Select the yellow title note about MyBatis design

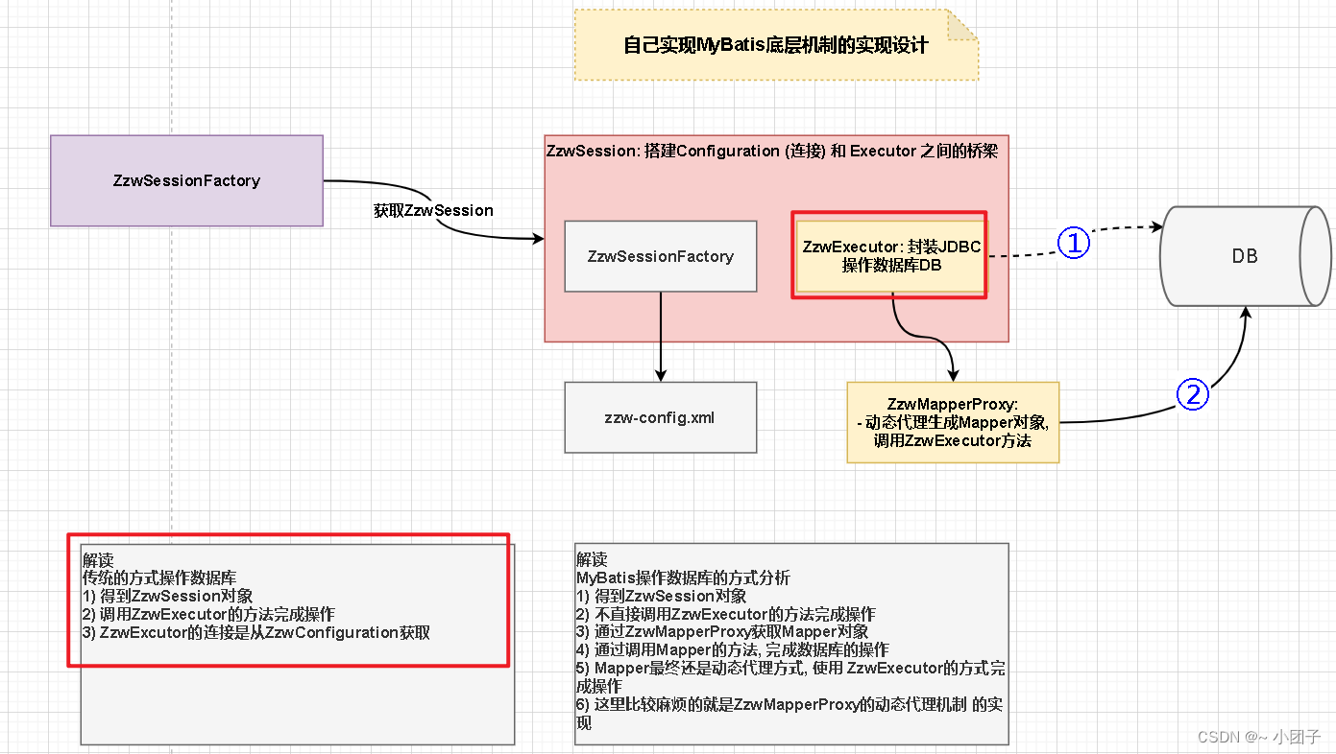(x=776, y=45)
